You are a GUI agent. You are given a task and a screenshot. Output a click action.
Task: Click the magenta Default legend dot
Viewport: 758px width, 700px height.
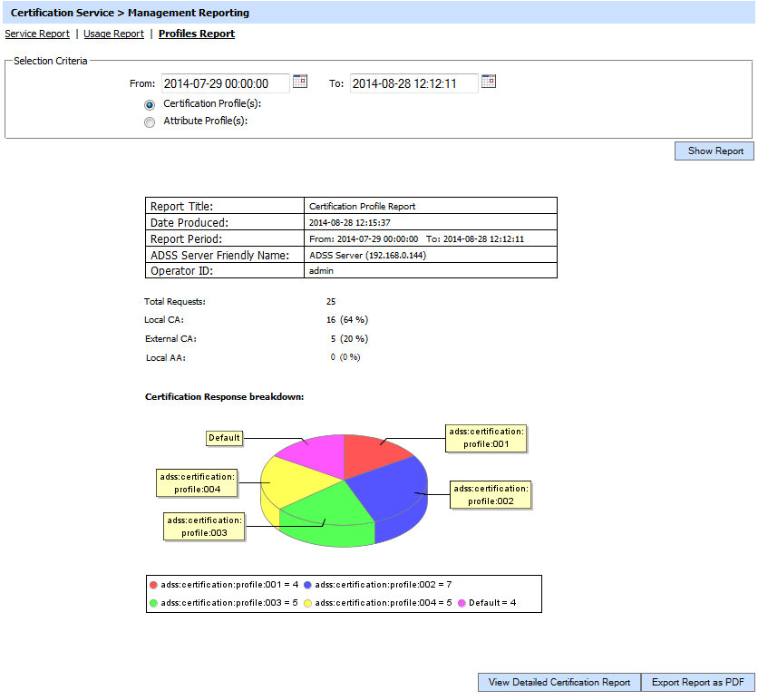tap(462, 602)
